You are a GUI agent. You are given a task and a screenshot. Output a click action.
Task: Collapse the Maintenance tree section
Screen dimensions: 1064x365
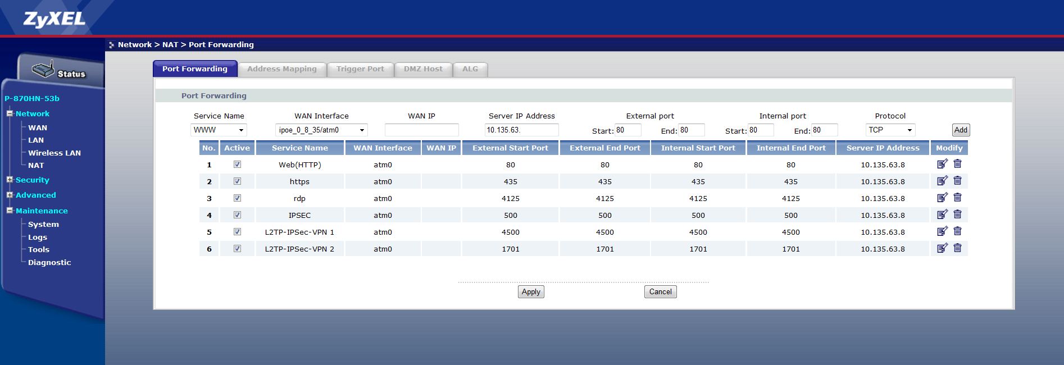tap(10, 211)
